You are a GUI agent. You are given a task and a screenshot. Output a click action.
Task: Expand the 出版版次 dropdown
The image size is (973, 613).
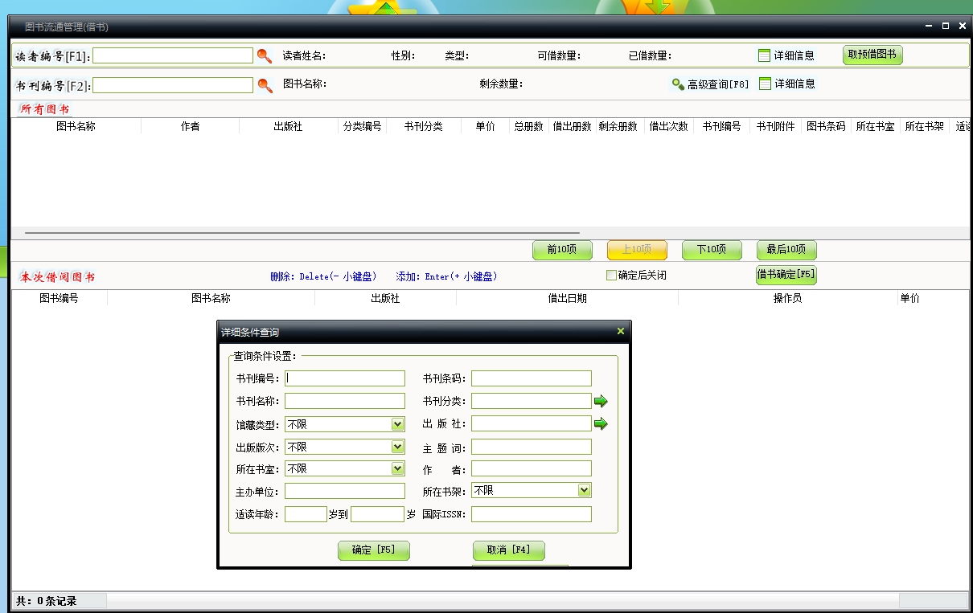pos(397,447)
